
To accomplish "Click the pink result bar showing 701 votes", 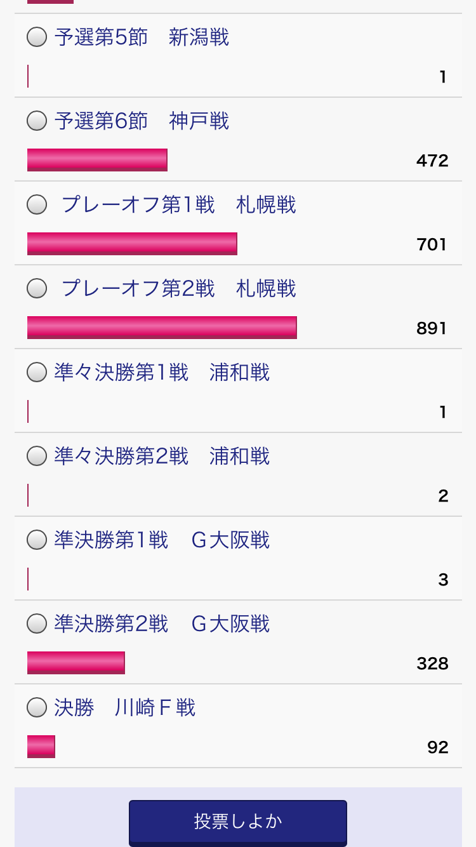I will tap(132, 244).
